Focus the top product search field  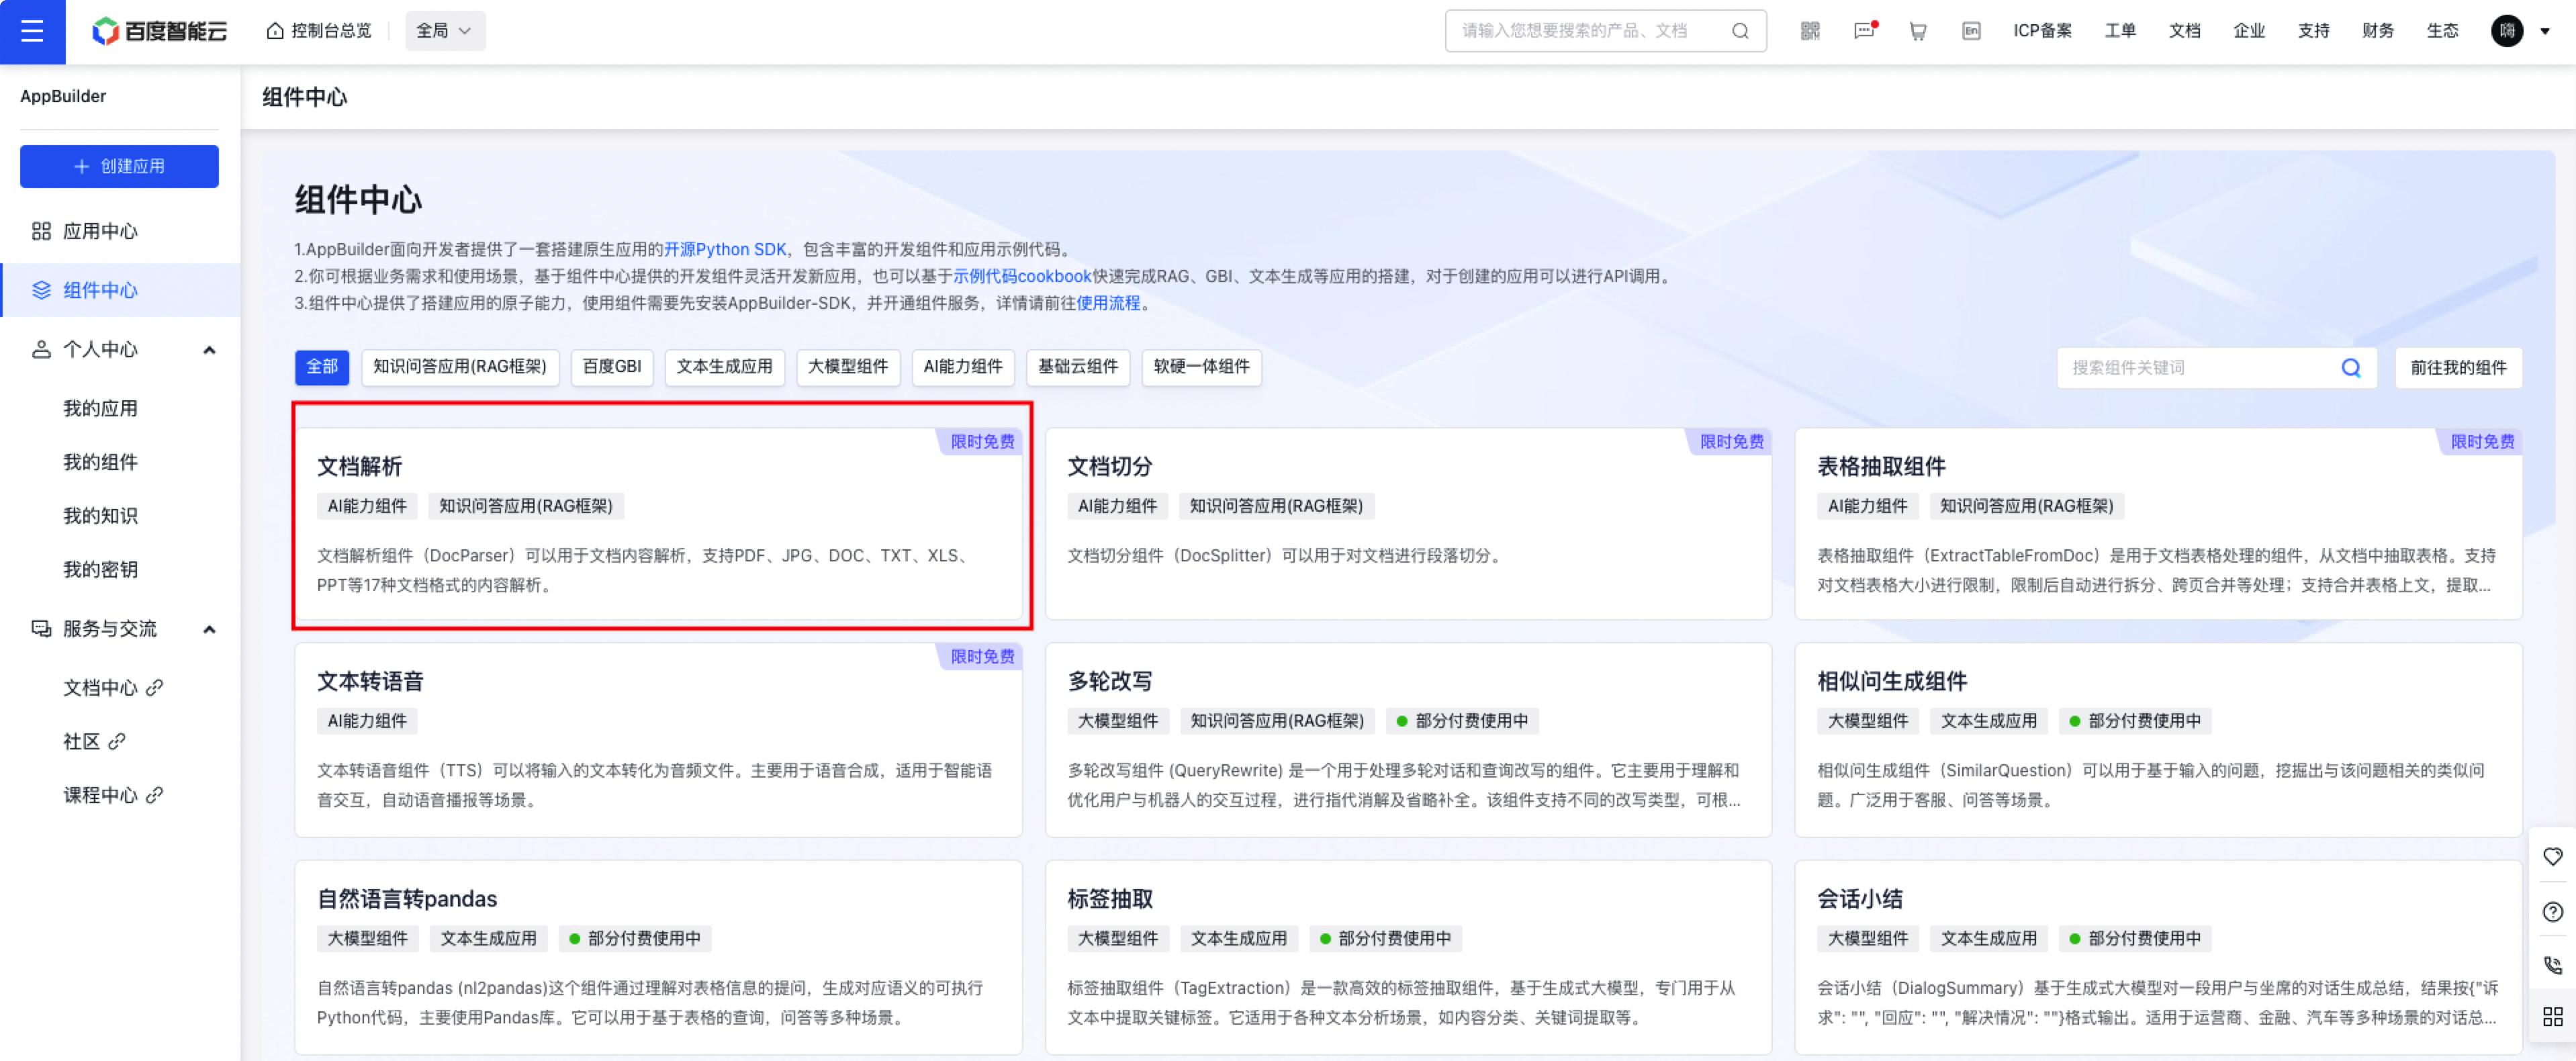click(x=1605, y=31)
